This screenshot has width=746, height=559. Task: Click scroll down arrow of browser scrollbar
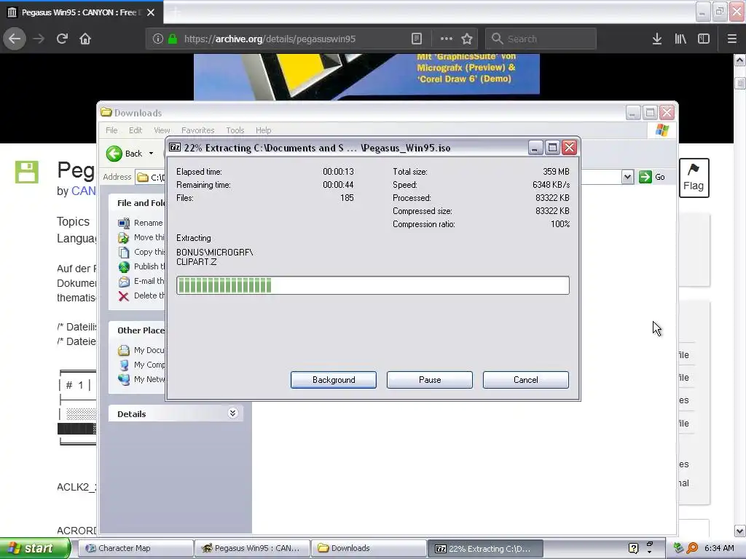(x=739, y=531)
